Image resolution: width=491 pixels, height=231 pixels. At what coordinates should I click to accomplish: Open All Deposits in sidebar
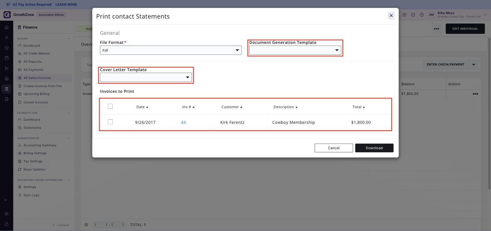pos(33,62)
